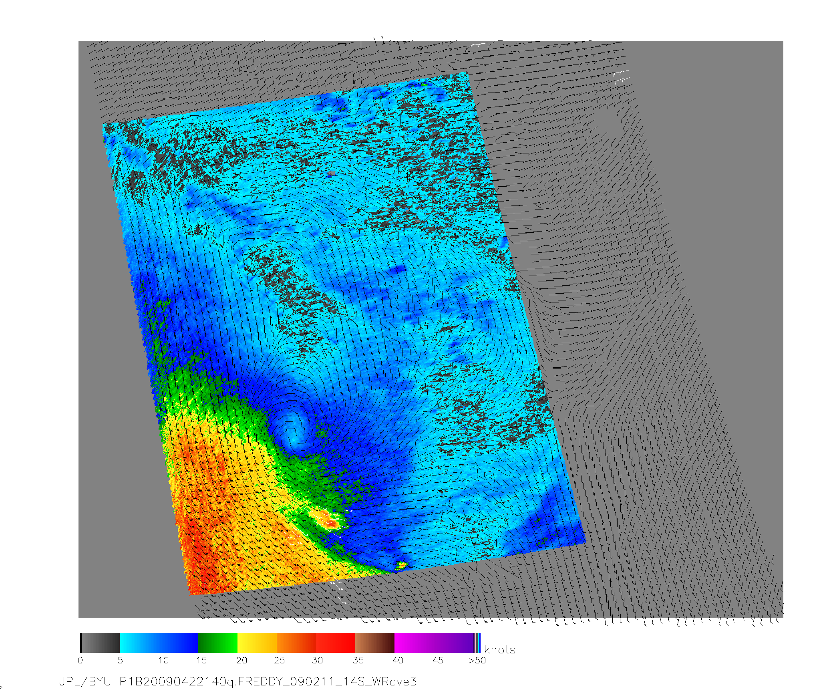The width and height of the screenshot is (825, 689).
Task: Click the 'knots' unit label
Action: [x=500, y=650]
